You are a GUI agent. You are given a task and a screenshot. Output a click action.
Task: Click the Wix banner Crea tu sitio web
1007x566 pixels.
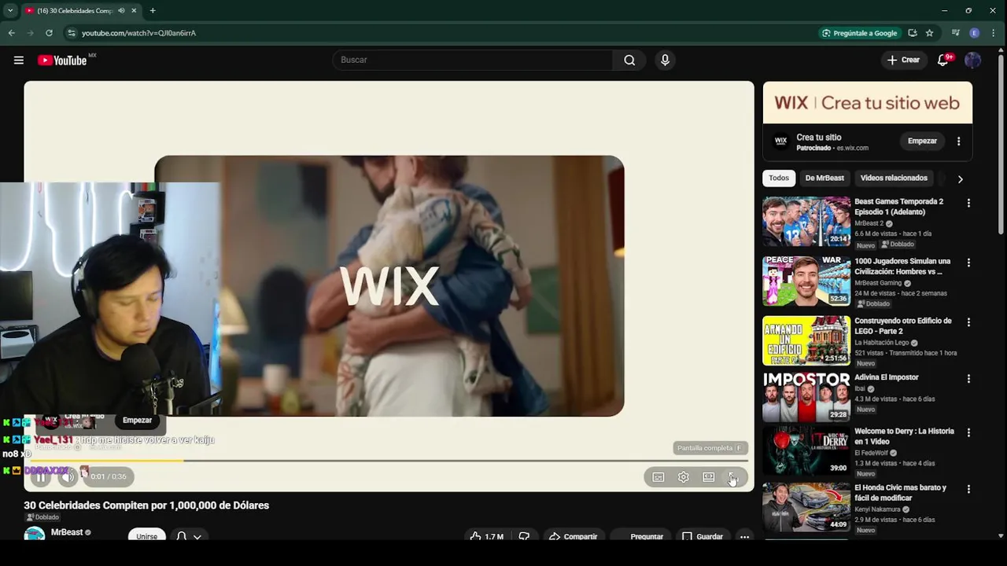[x=867, y=103]
